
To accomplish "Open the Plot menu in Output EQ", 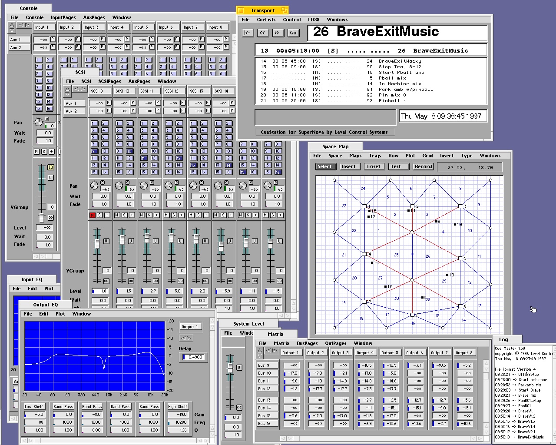I will 60,314.
